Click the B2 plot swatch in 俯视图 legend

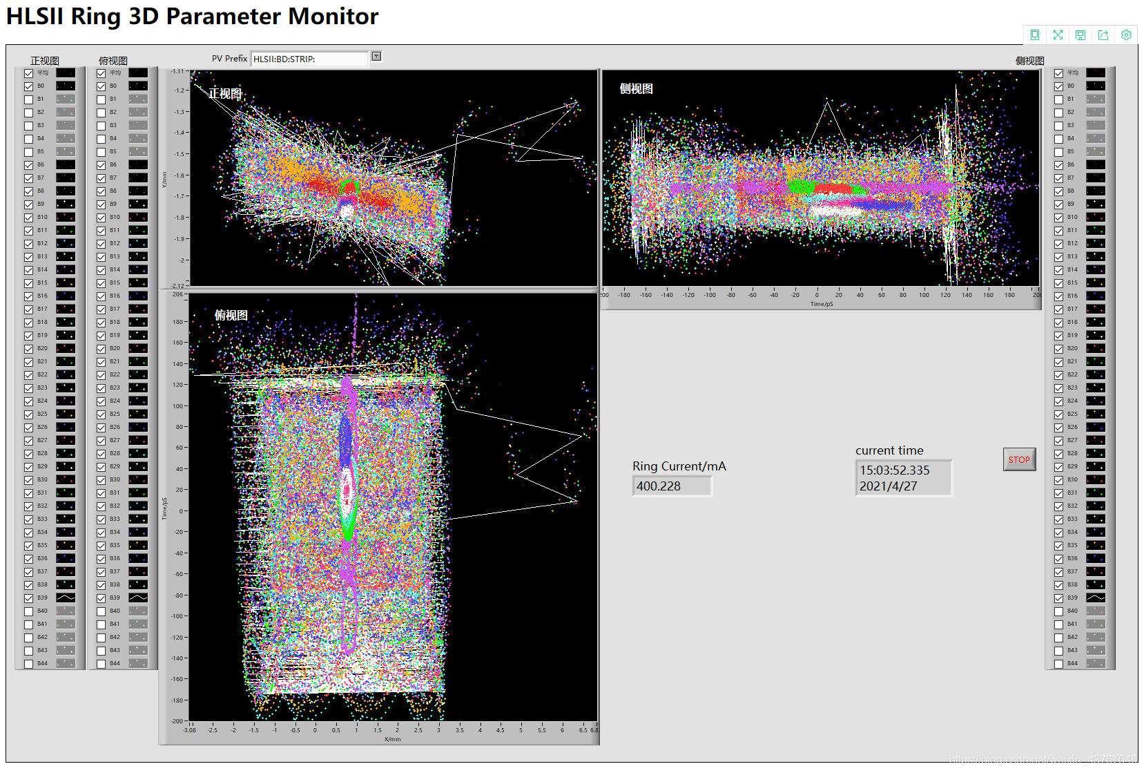138,112
